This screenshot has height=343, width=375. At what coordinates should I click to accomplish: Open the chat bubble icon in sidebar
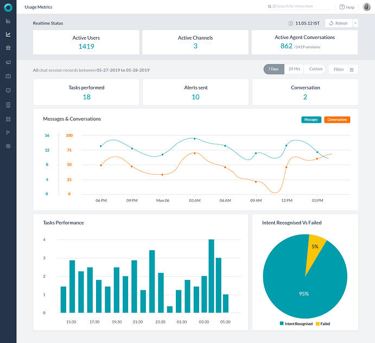8,91
